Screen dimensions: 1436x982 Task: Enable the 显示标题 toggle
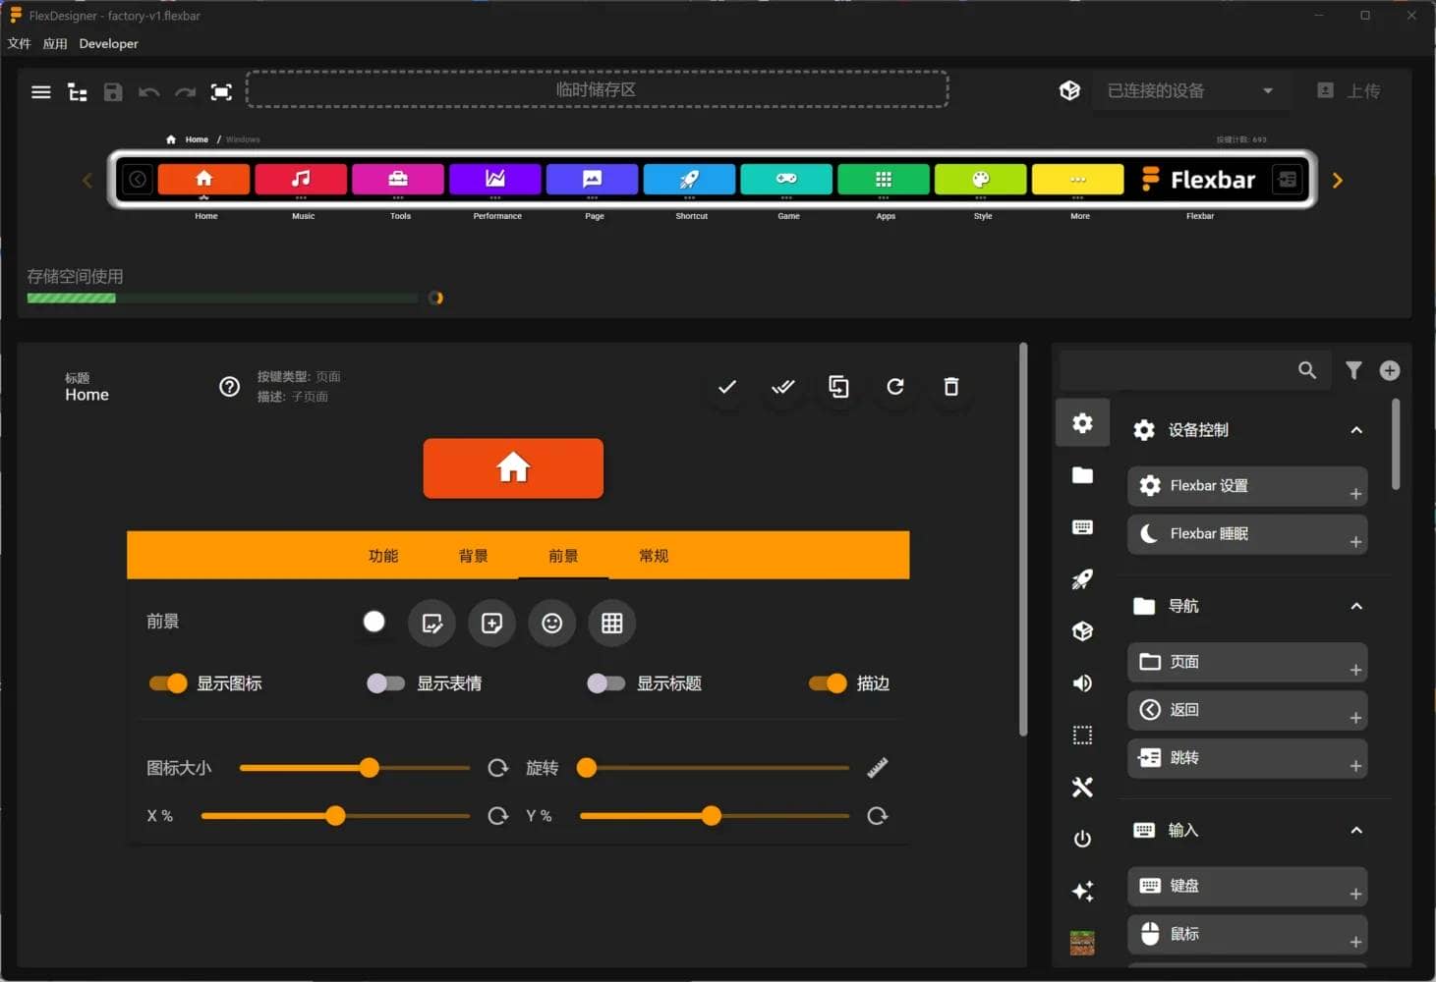[x=605, y=683]
